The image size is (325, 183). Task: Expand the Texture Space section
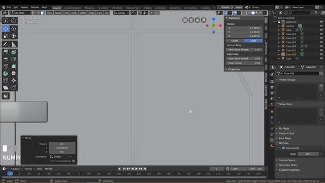(287, 160)
